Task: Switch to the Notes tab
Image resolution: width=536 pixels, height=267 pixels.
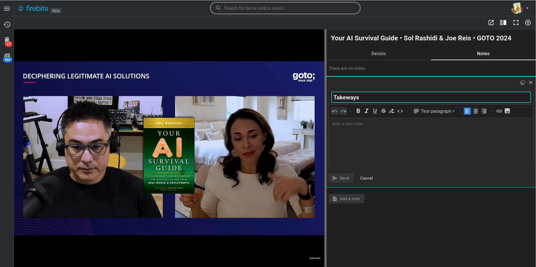Action: 483,53
